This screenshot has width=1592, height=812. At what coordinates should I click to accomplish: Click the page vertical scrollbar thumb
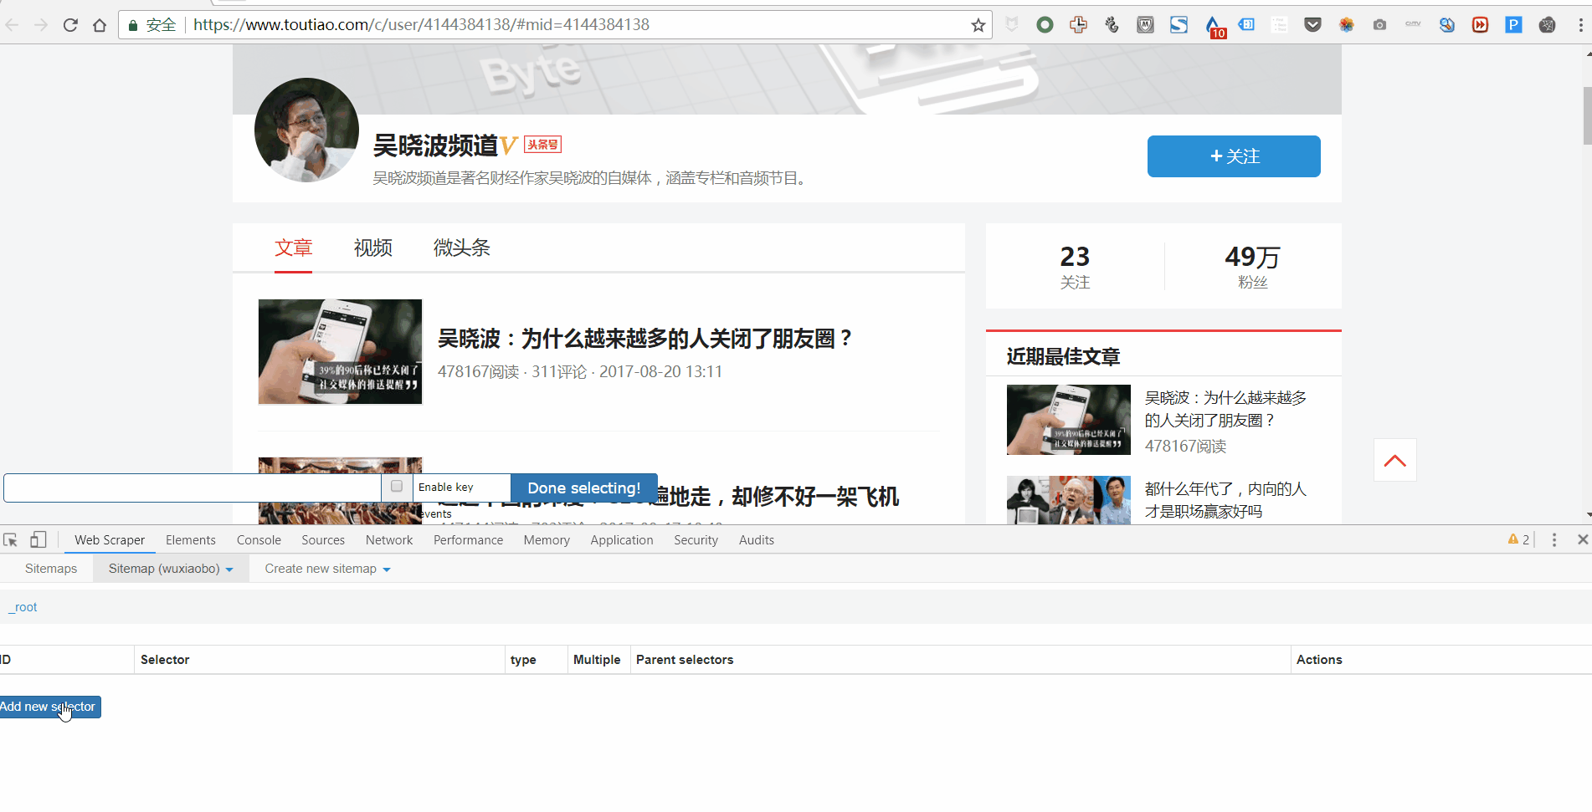tap(1587, 116)
